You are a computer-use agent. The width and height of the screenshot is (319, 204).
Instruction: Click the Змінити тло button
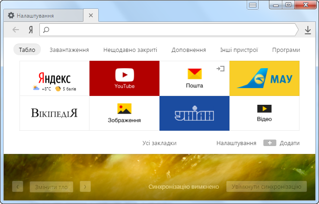coord(51,187)
